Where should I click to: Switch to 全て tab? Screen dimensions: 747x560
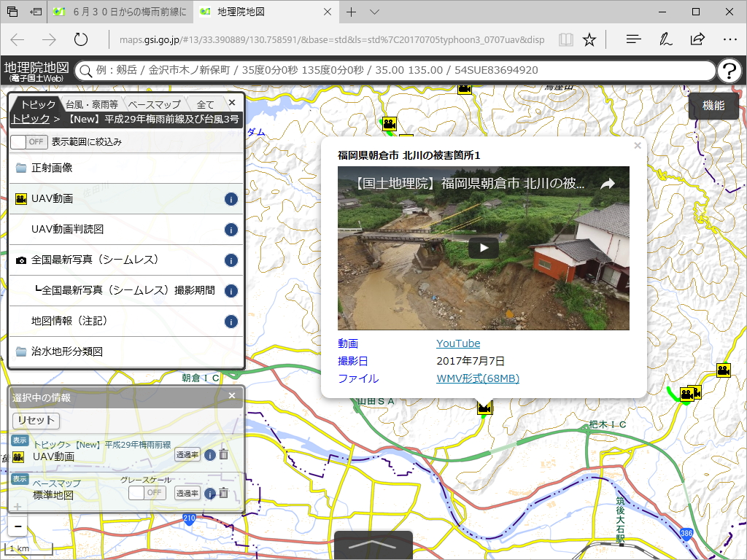tap(205, 104)
